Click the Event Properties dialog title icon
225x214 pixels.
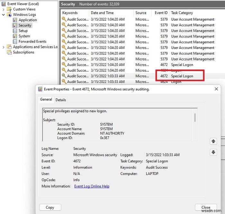click(x=40, y=89)
